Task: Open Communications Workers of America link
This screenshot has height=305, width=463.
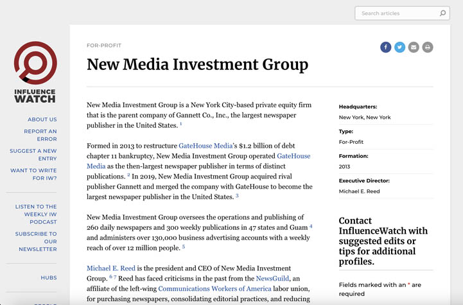Action: tap(214, 288)
